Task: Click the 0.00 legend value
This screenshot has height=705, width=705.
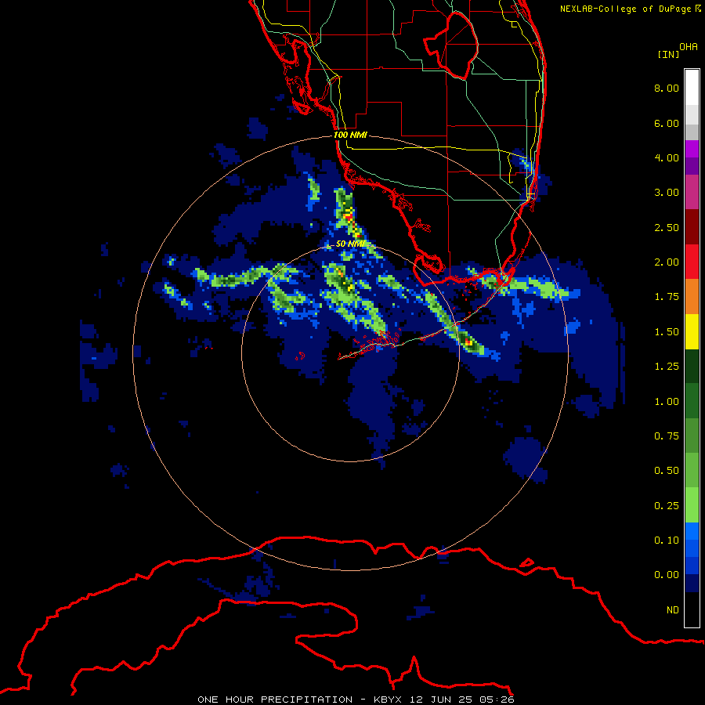Action: click(667, 575)
